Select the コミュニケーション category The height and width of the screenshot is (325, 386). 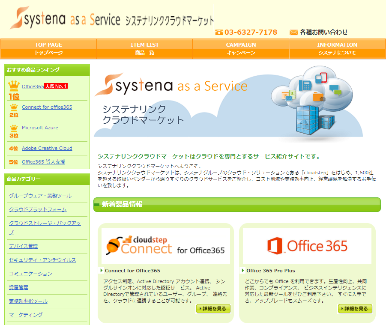(30, 274)
